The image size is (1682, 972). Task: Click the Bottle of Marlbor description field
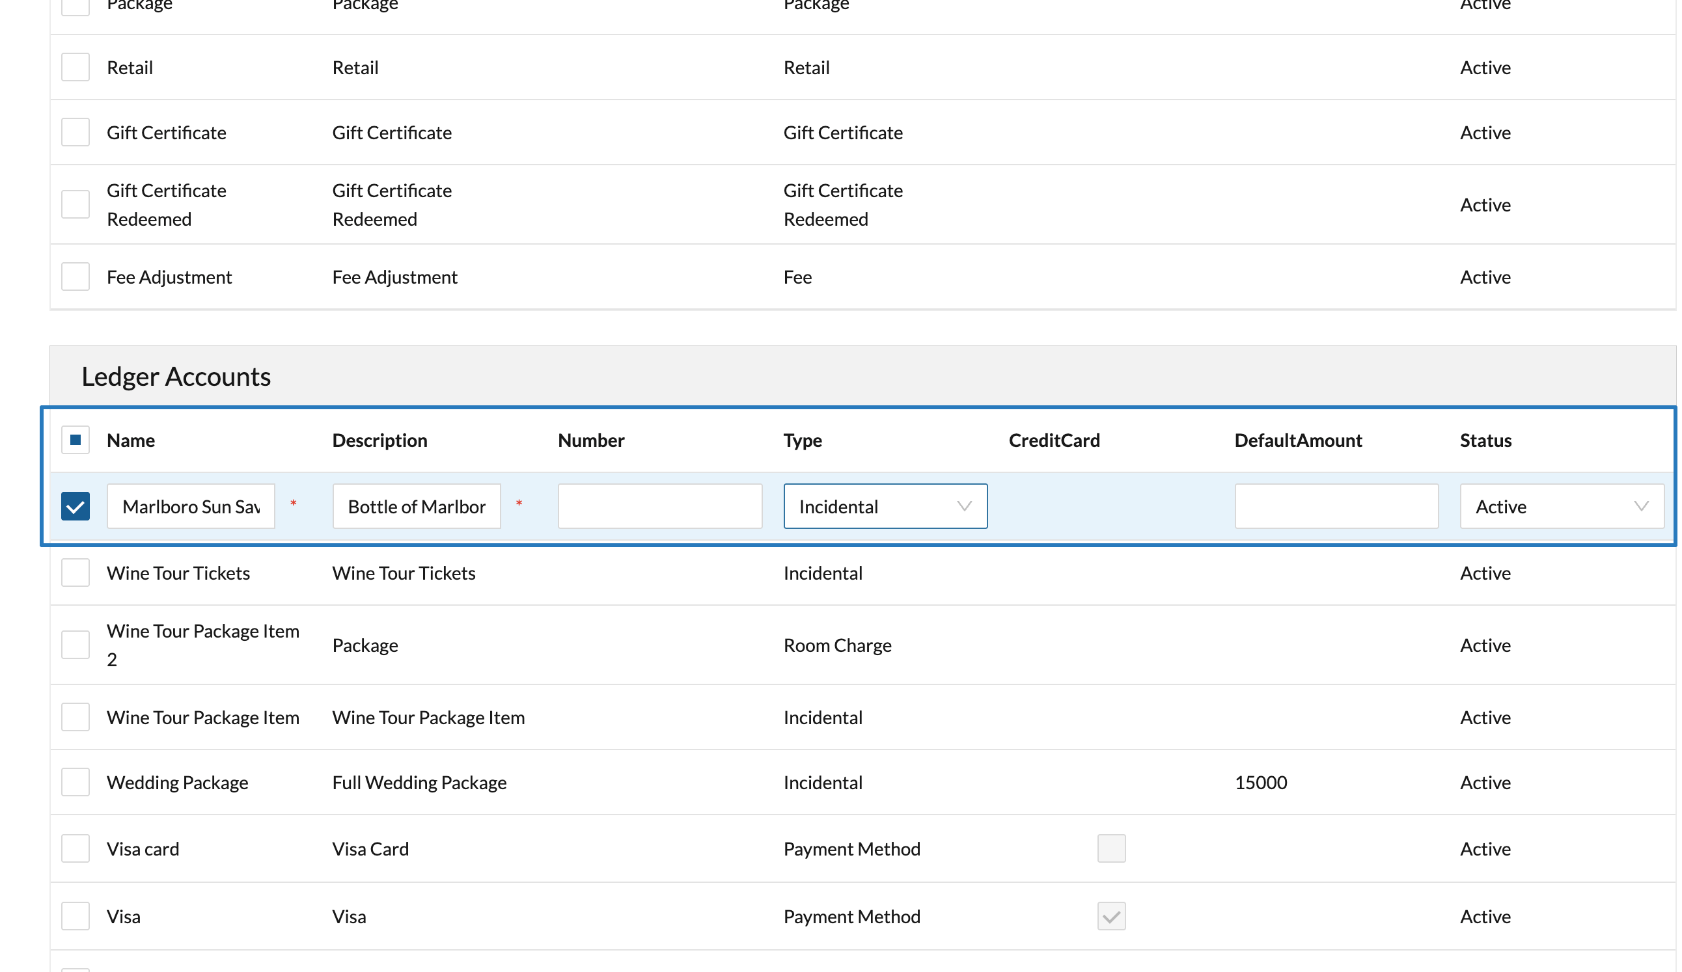417,506
